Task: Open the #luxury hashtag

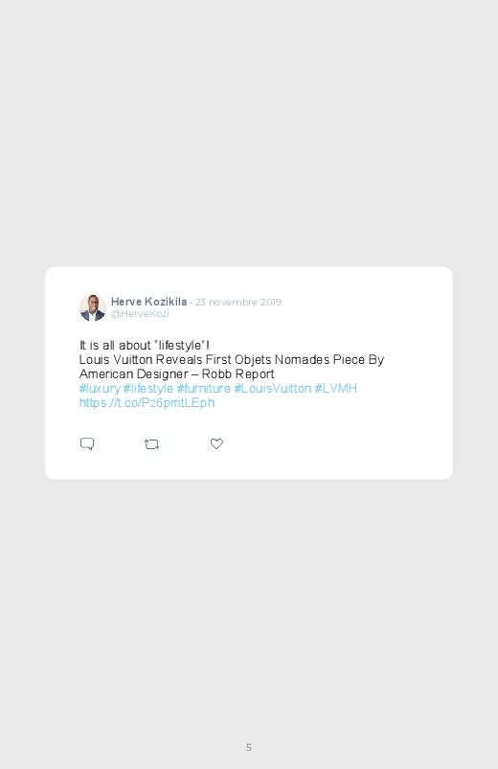Action: click(100, 389)
